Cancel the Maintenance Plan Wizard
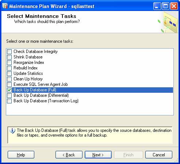The image size is (180, 164). coord(159,155)
